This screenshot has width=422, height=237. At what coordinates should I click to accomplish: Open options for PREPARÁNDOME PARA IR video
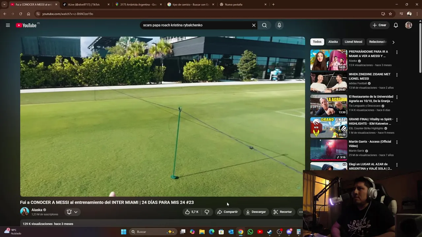pyautogui.click(x=397, y=52)
